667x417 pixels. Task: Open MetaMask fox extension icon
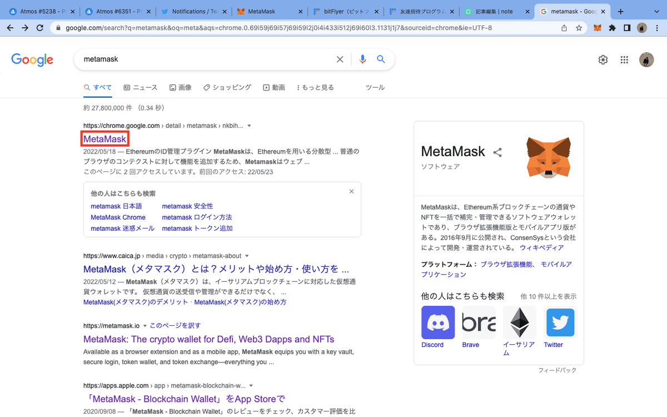[598, 28]
